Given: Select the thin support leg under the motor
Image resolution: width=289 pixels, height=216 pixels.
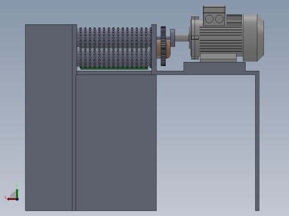Looking at the screenshot, I should tap(257, 141).
